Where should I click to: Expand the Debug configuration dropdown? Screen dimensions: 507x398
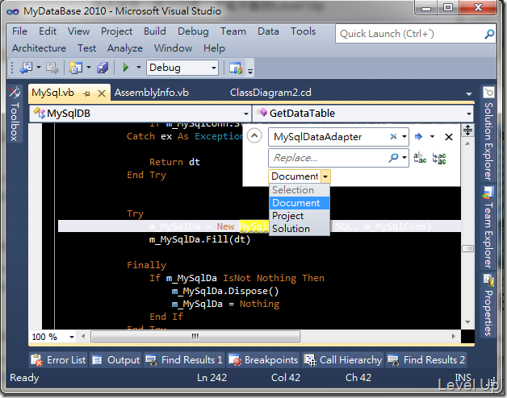click(213, 68)
